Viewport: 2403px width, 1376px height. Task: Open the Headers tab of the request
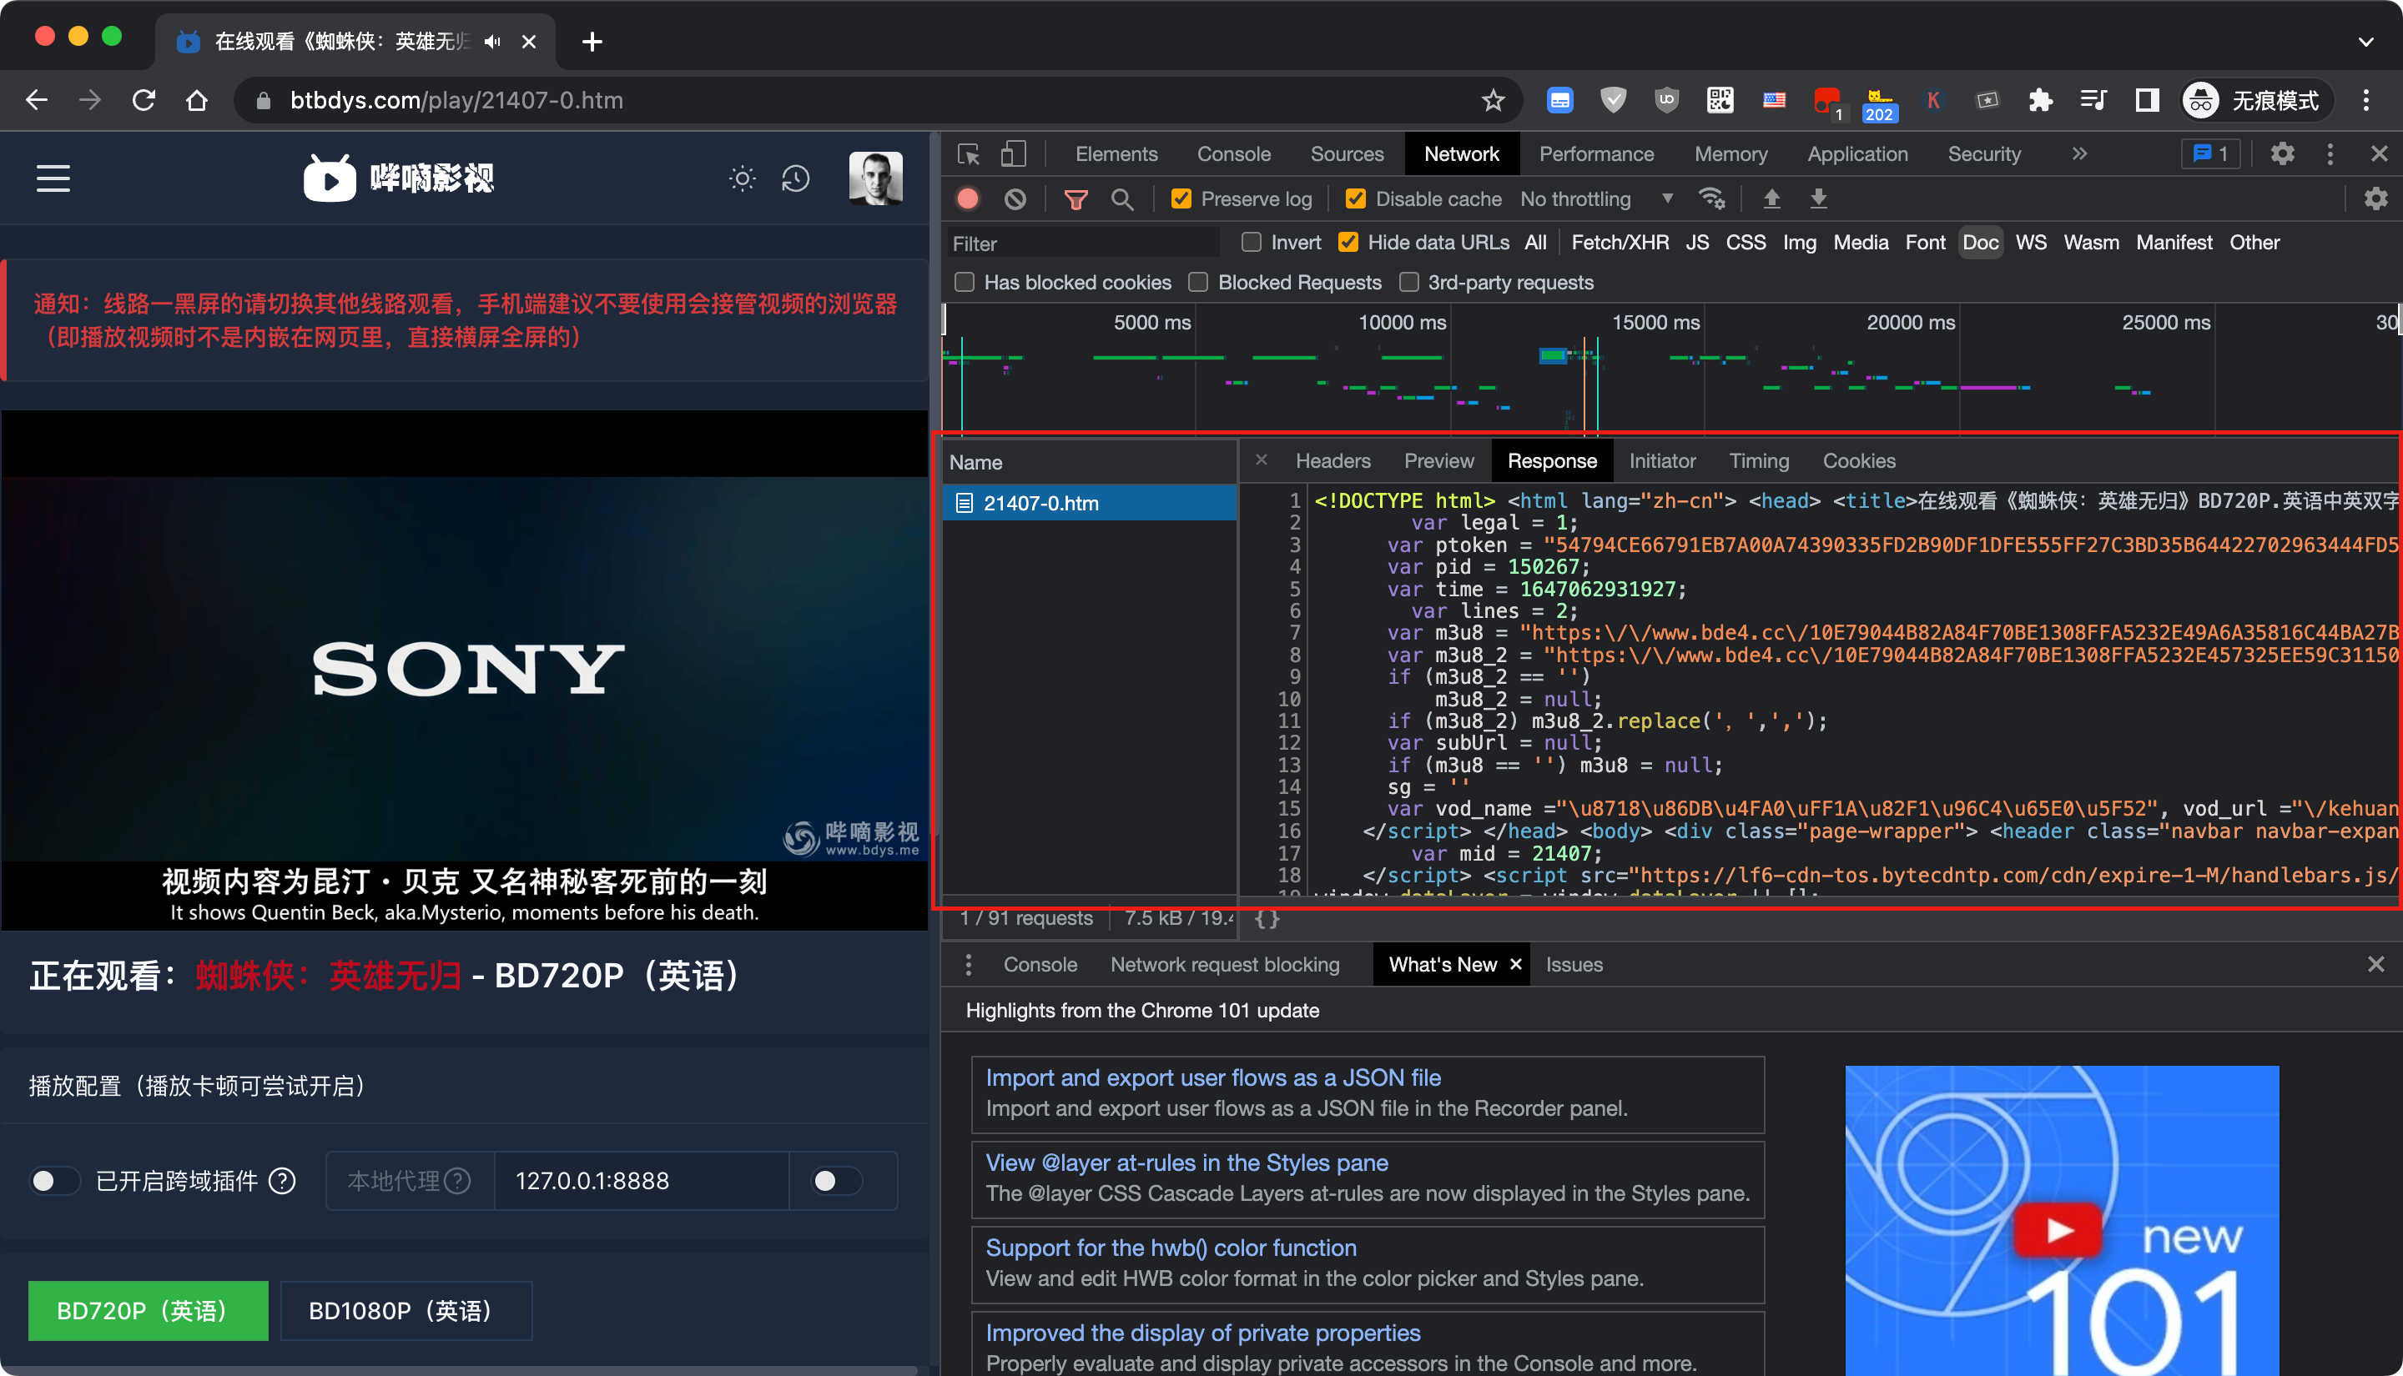(x=1332, y=461)
